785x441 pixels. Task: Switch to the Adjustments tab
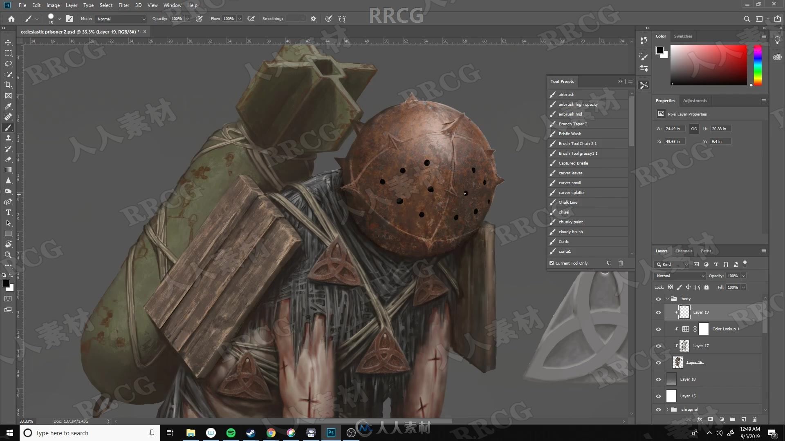point(695,100)
